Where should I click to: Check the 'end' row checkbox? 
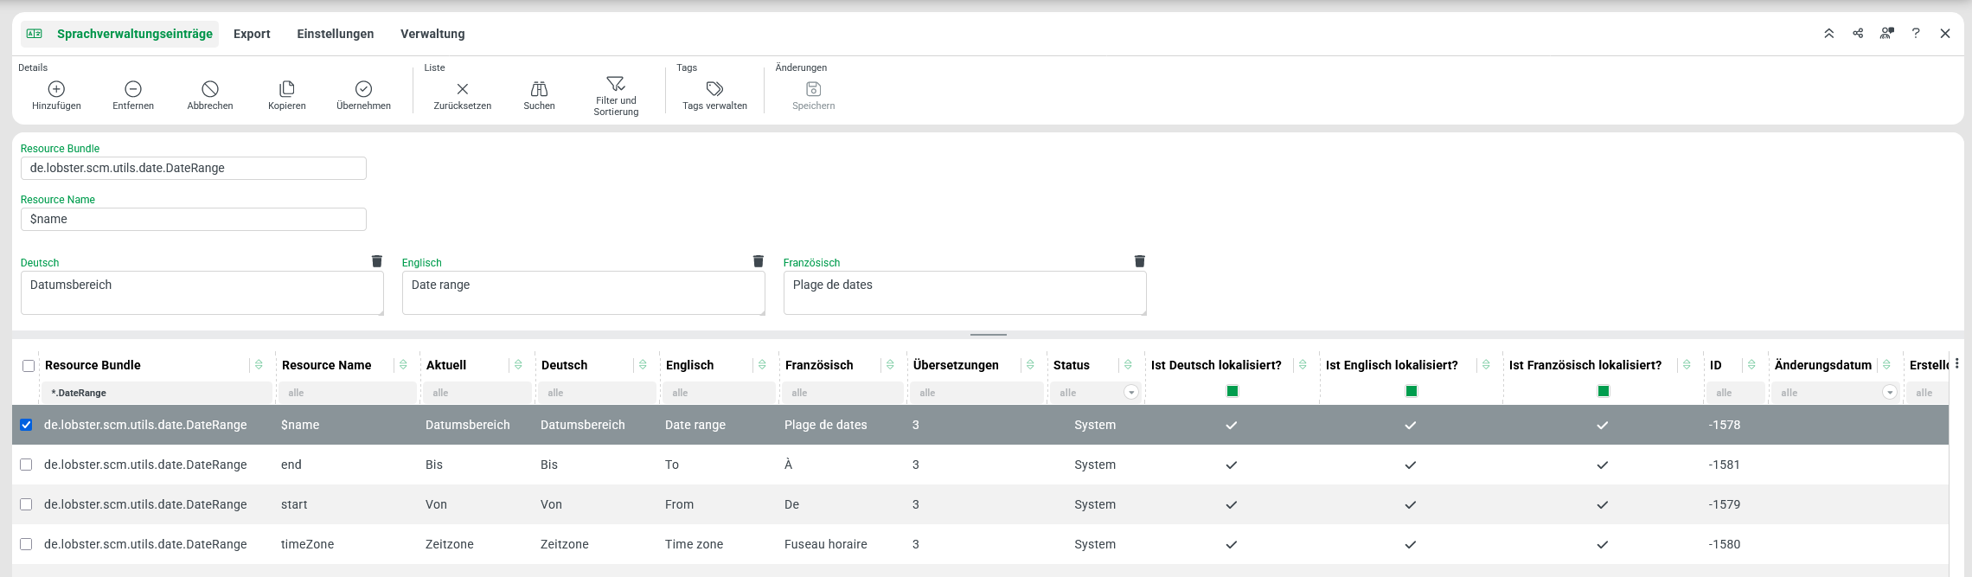click(26, 465)
